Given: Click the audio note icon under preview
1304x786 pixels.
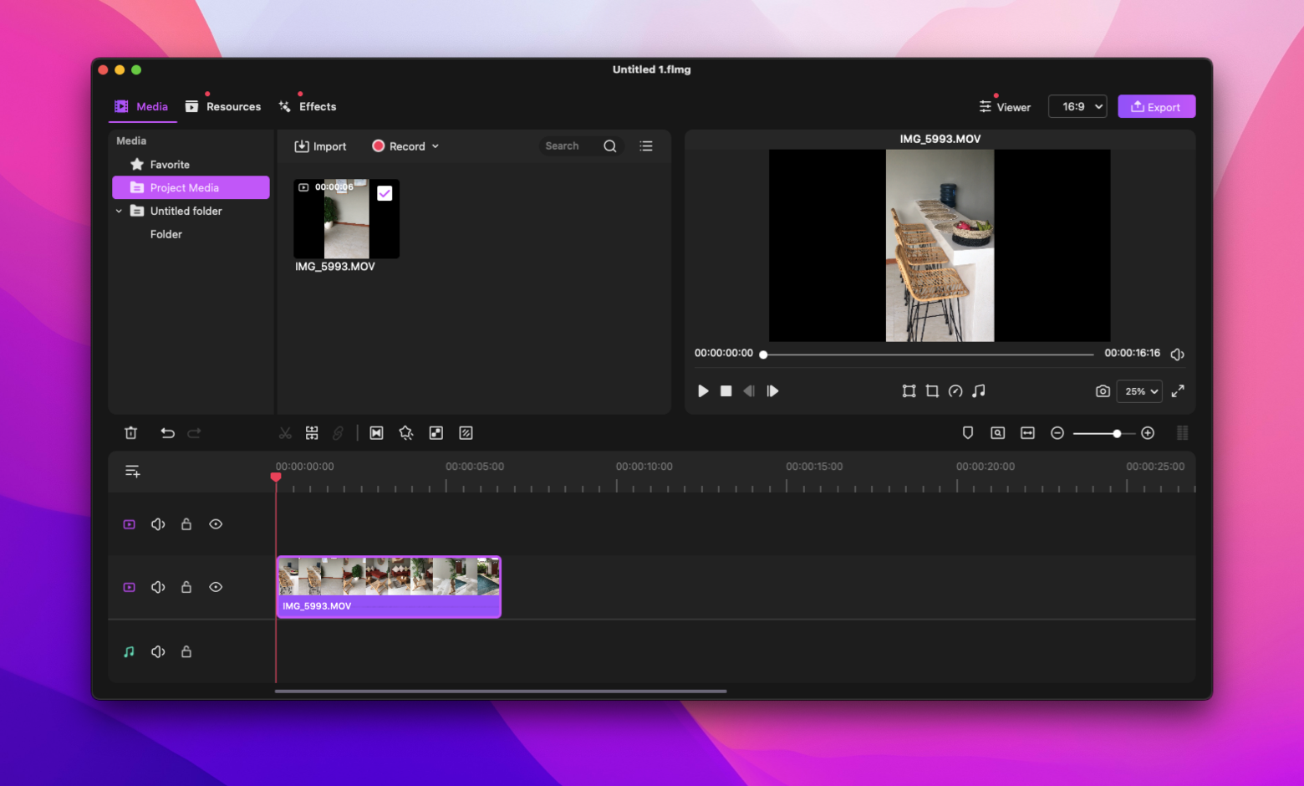Looking at the screenshot, I should [x=979, y=391].
